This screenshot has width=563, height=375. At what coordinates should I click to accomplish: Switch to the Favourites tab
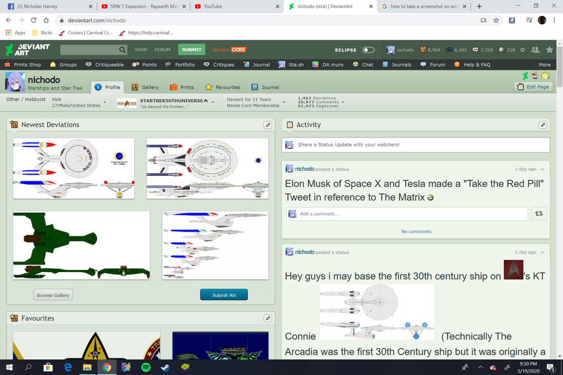point(223,87)
